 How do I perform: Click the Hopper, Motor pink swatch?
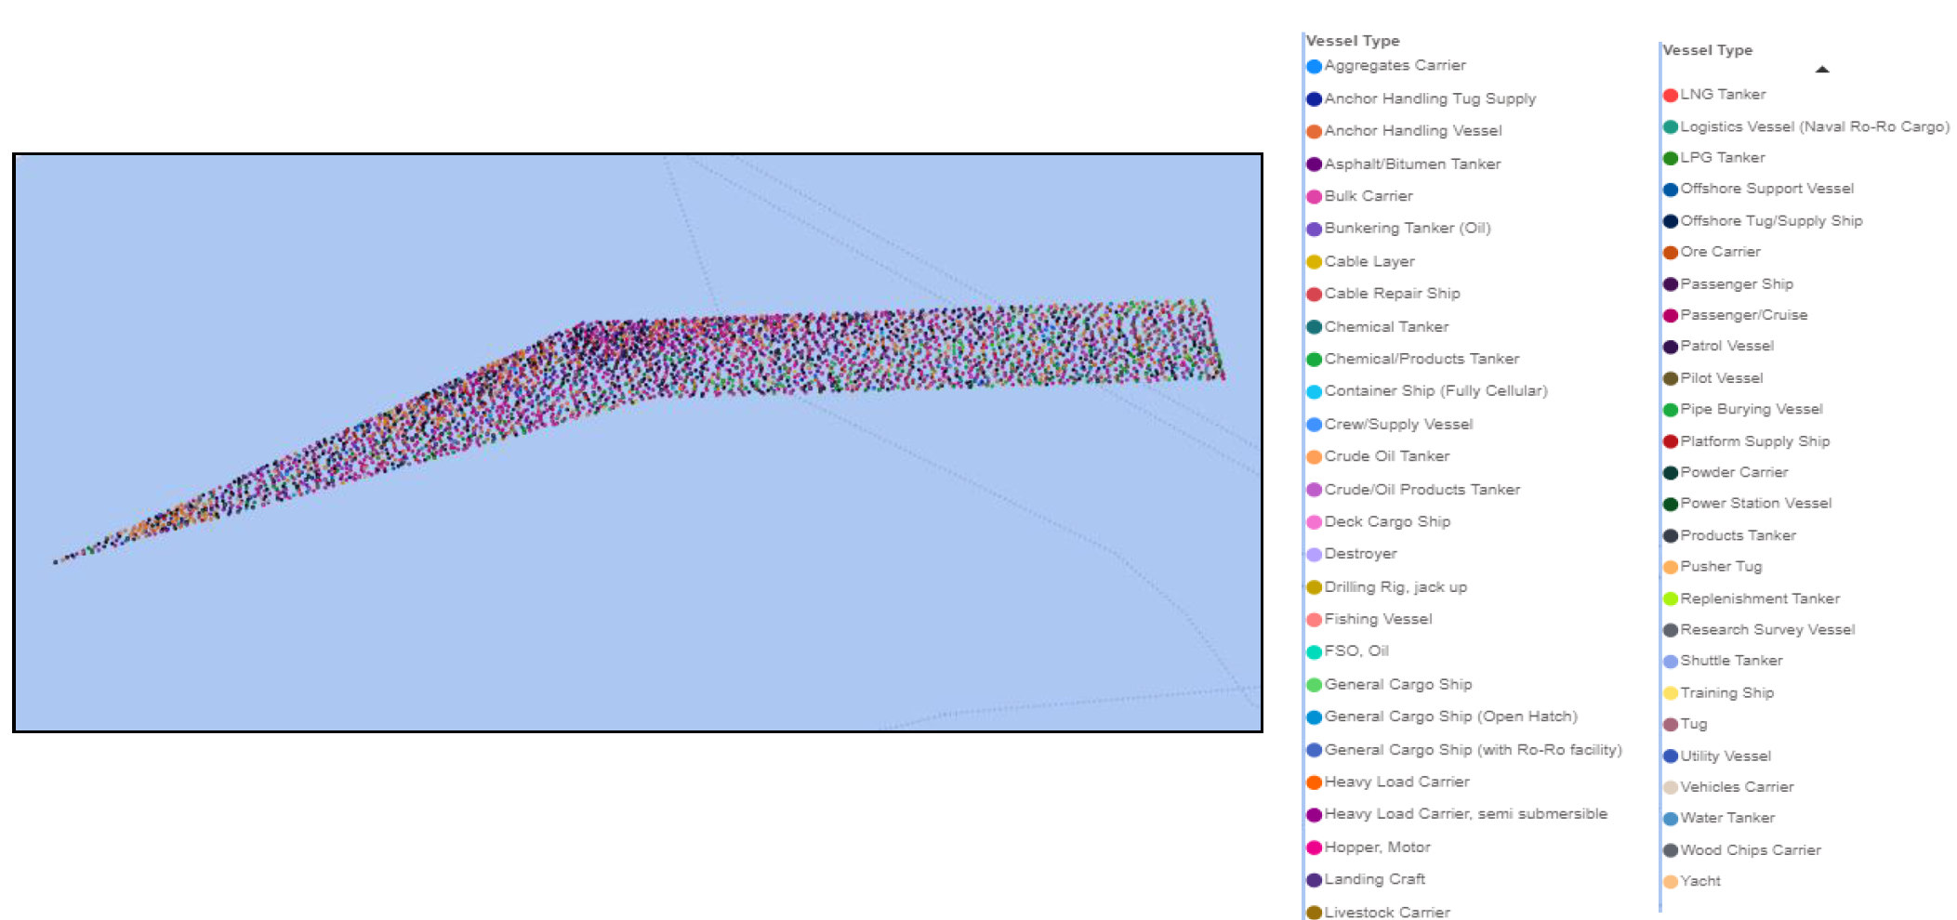point(1315,847)
